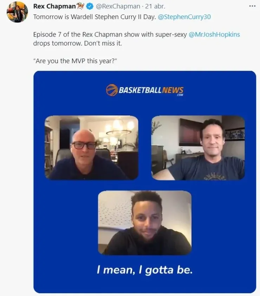260x296 pixels.
Task: Visit the @RexChapman handle
Action: point(118,6)
